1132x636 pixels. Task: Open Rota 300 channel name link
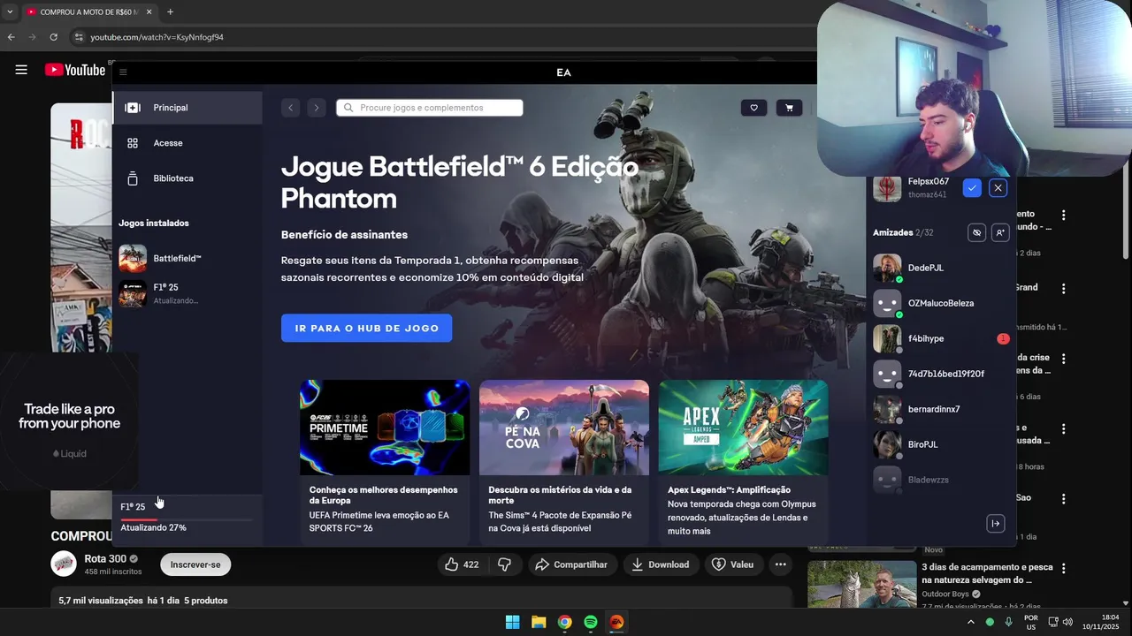point(105,559)
